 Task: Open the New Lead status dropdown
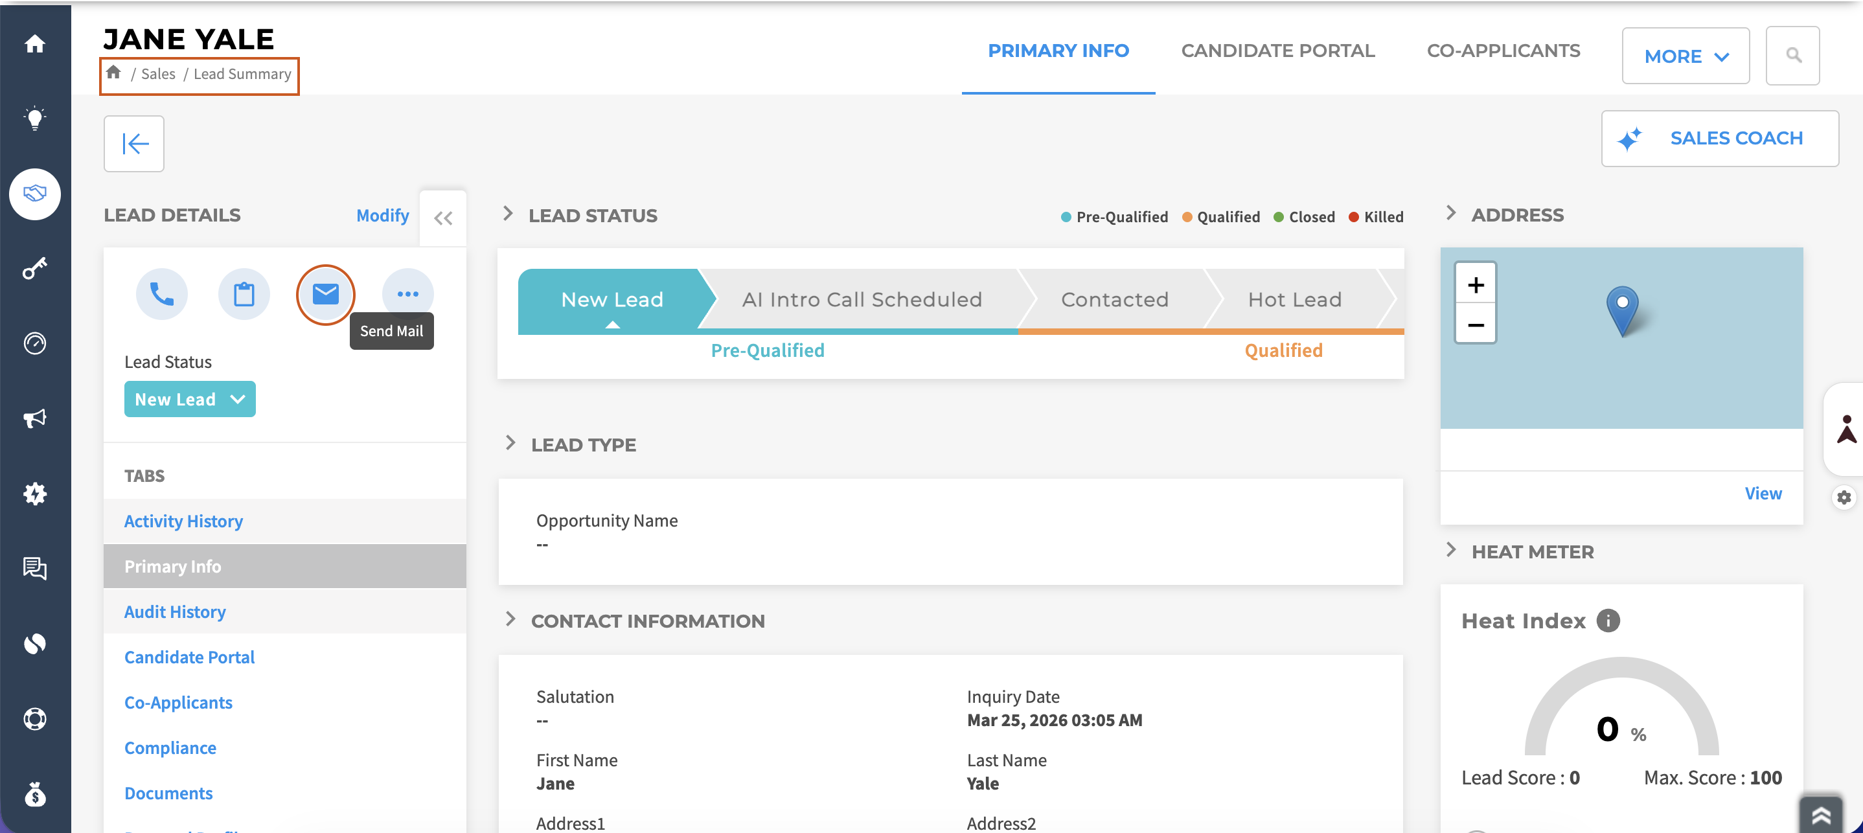point(190,399)
